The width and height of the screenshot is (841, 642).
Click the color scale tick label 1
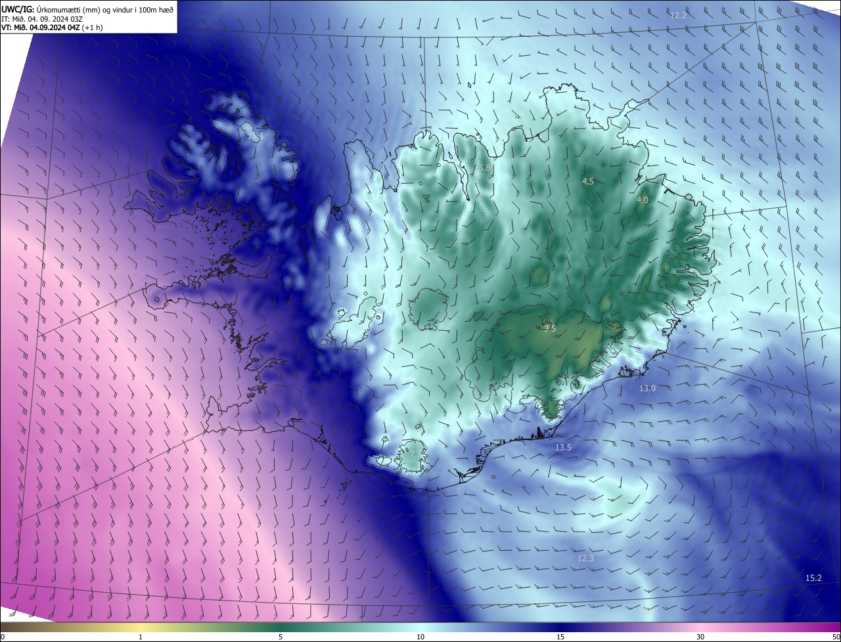coord(141,637)
